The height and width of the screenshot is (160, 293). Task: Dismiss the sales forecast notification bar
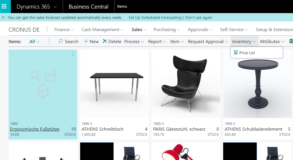pos(3,17)
